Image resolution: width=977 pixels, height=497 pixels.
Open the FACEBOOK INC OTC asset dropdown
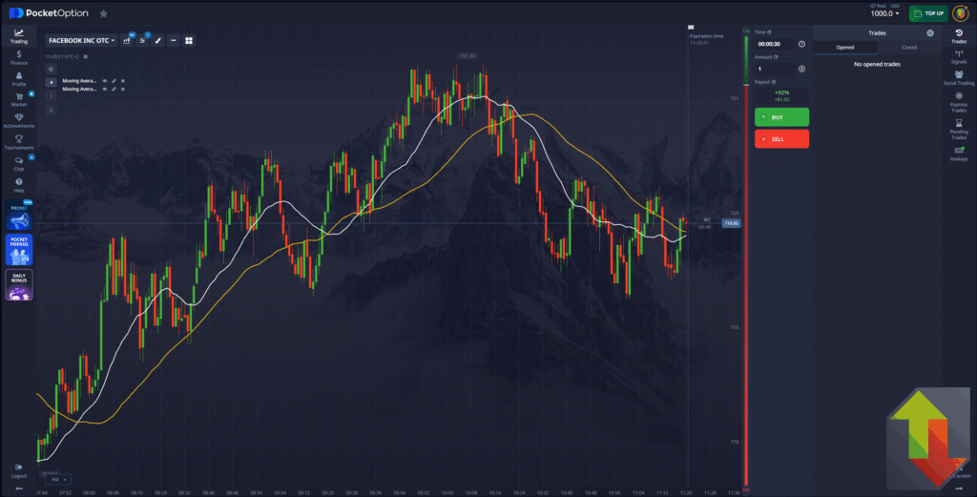point(82,40)
